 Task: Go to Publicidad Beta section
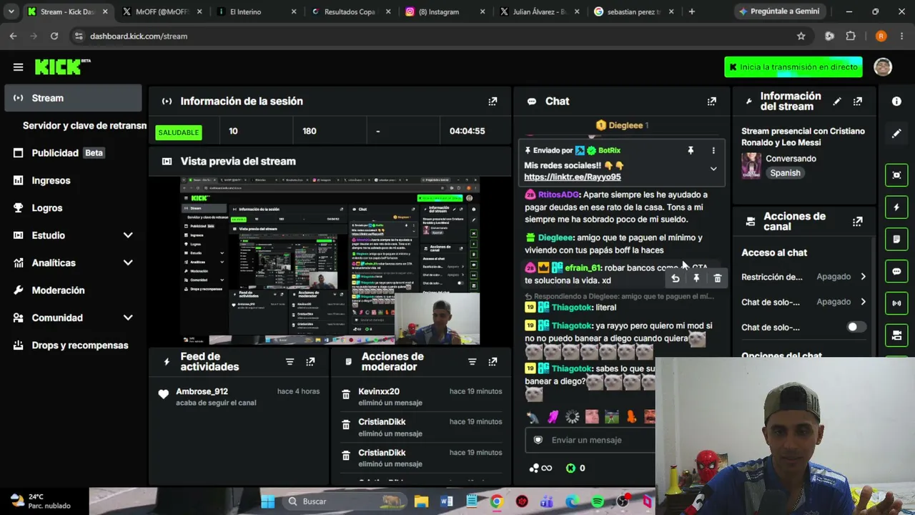pyautogui.click(x=73, y=153)
